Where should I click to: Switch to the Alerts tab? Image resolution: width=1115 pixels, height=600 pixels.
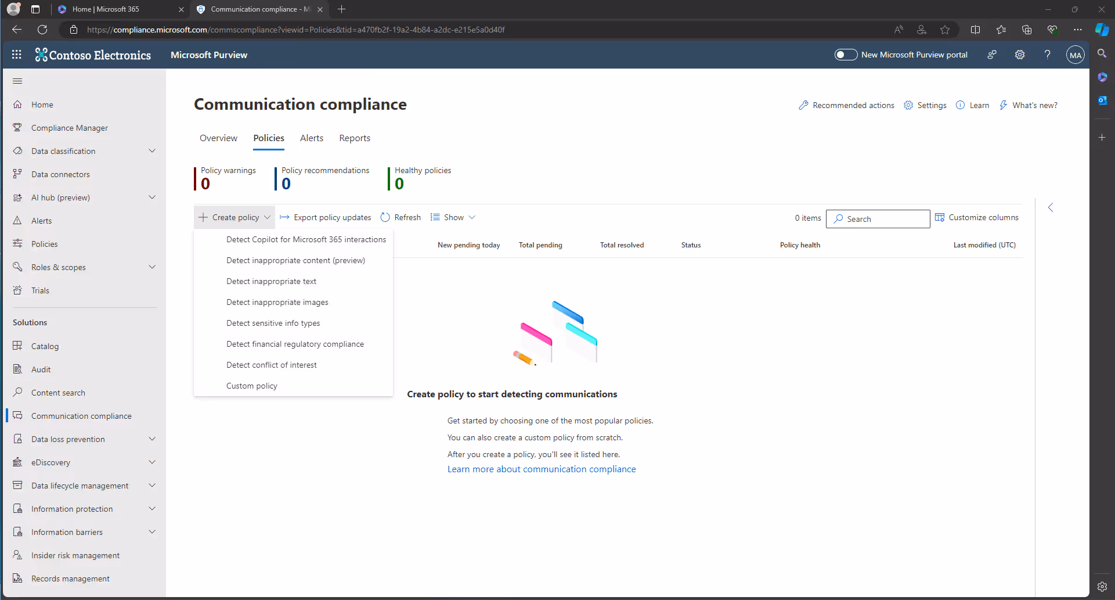(x=312, y=138)
